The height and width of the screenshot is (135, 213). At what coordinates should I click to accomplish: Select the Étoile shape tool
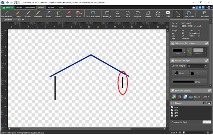(x=157, y=14)
